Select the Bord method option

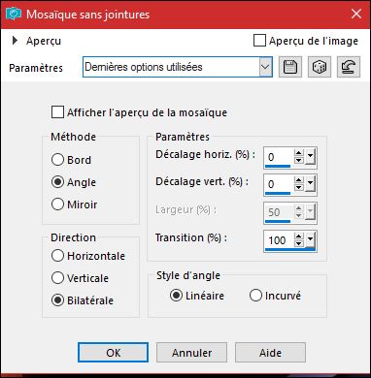(x=57, y=160)
